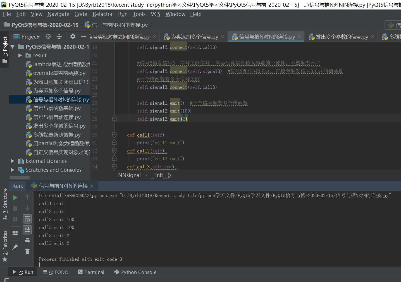Place cursor on line self.signal2.emit(100)
Viewport: 401px width, 282px height.
click(x=164, y=111)
